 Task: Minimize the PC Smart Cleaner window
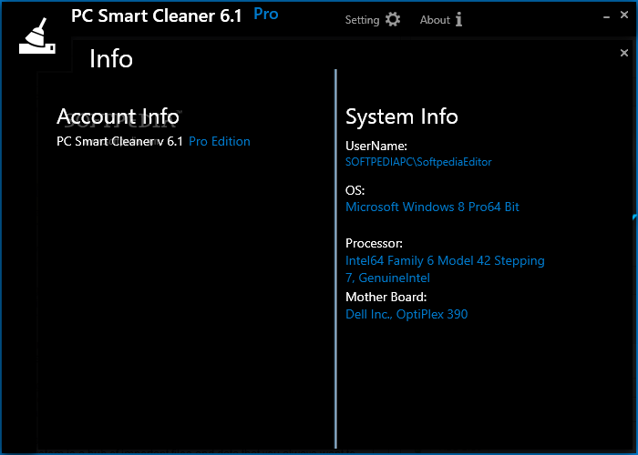(606, 17)
